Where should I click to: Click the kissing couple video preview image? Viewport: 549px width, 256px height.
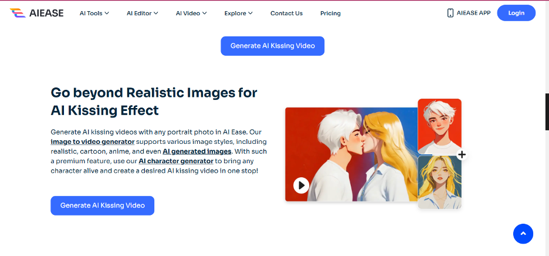pyautogui.click(x=351, y=154)
